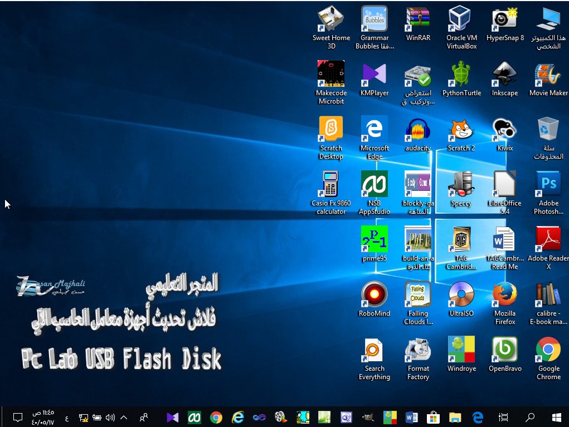The image size is (569, 427).
Task: Launch GIMP from the taskbar
Action: click(x=368, y=418)
